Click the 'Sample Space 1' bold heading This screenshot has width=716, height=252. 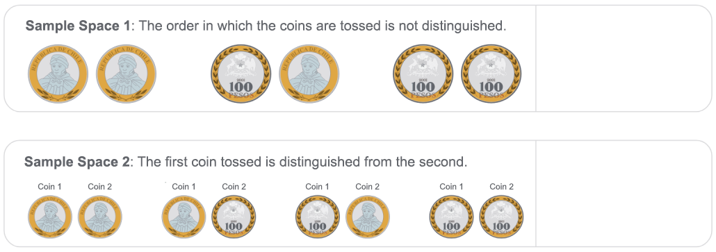click(x=78, y=26)
